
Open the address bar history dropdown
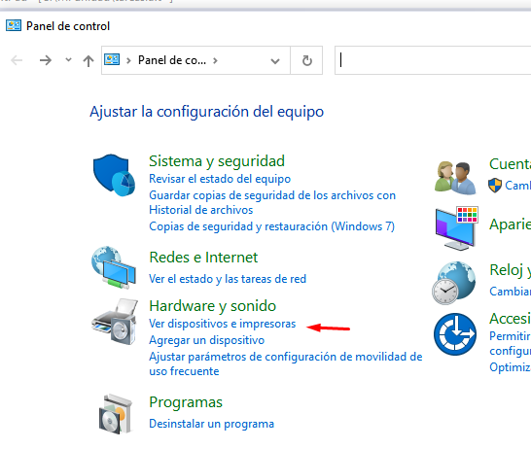pyautogui.click(x=275, y=61)
